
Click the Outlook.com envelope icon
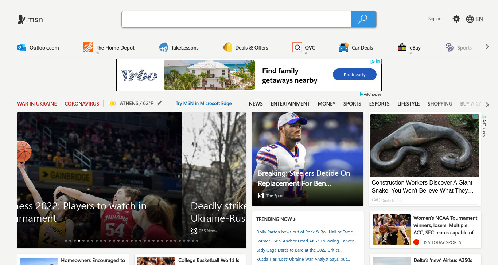22,47
